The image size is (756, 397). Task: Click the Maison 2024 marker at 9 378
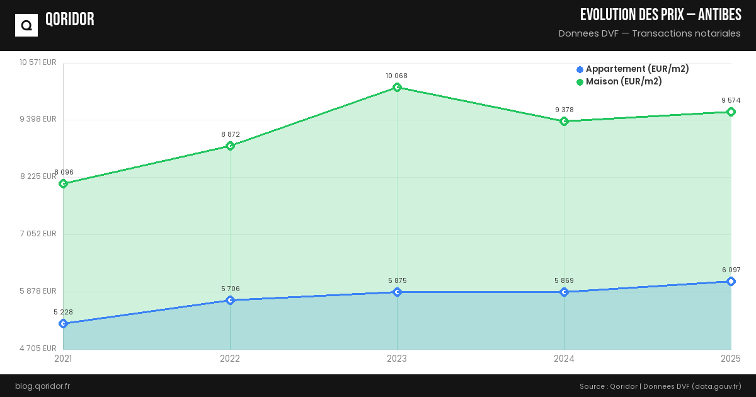(564, 121)
